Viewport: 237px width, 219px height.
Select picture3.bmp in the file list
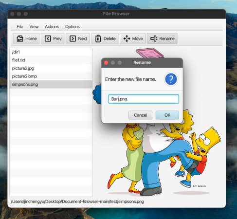(51, 76)
